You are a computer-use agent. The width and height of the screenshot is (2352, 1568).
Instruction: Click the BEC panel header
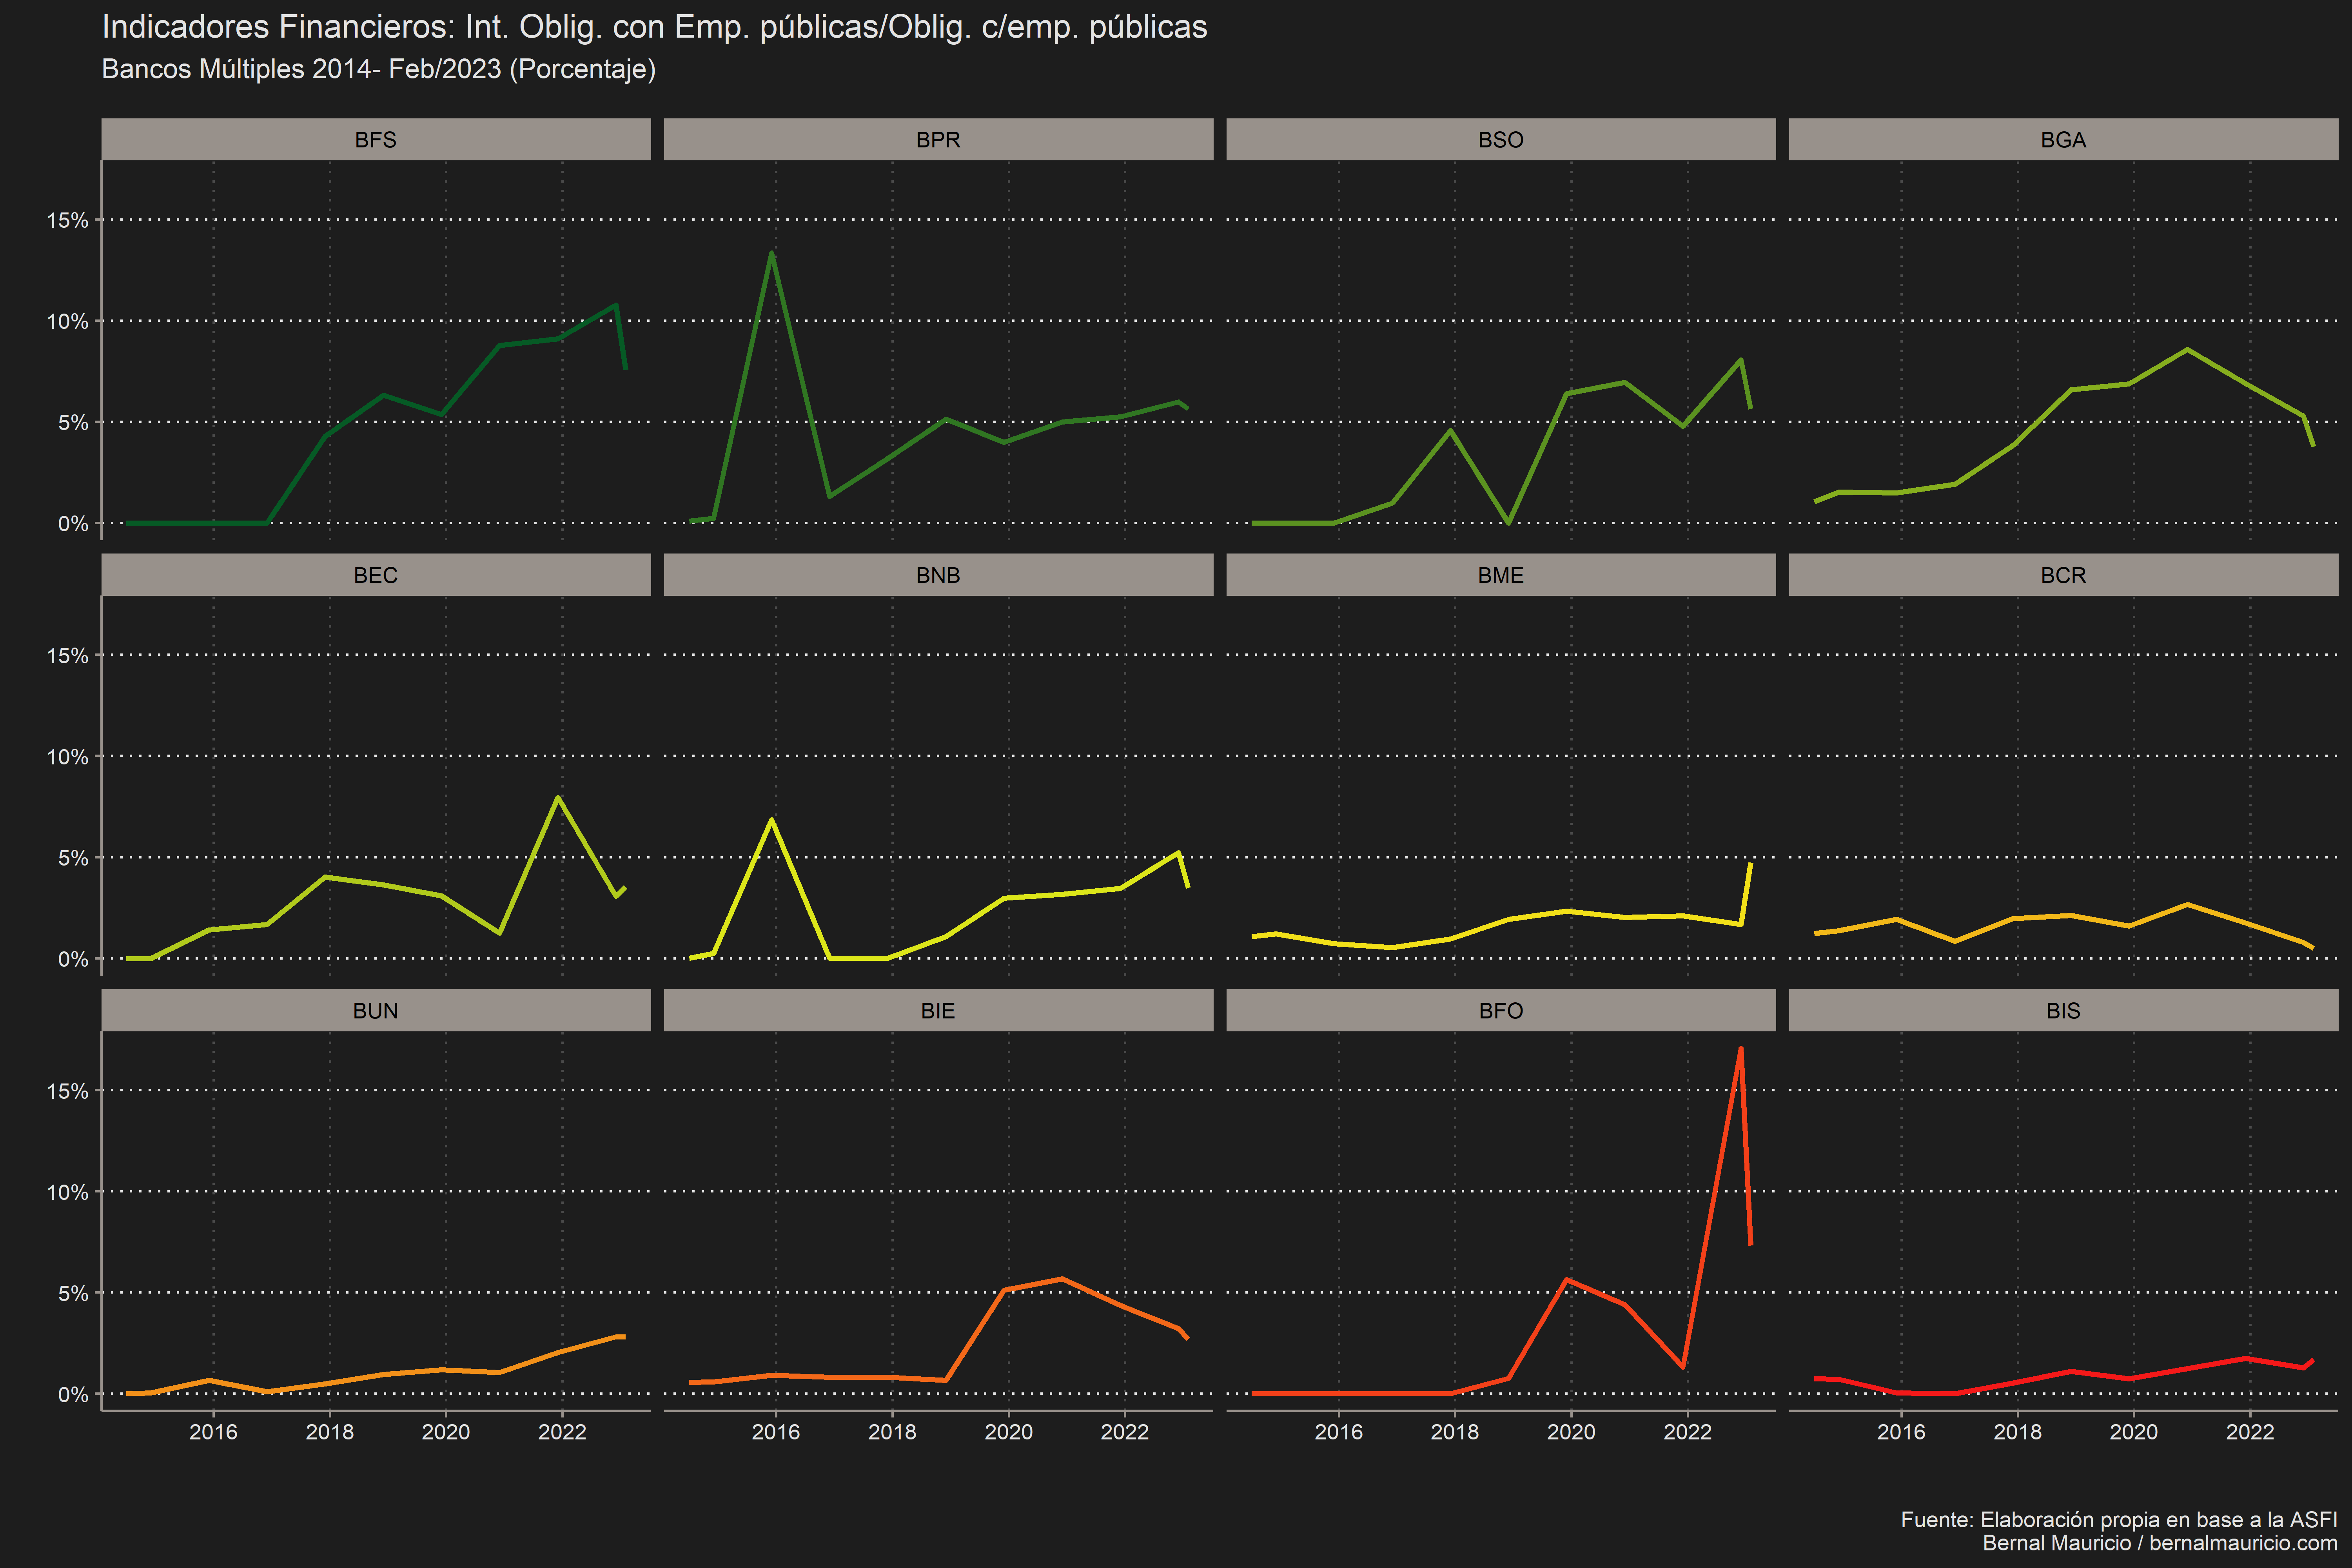tap(376, 575)
